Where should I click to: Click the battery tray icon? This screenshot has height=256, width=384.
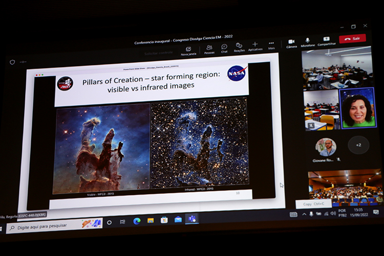point(318,214)
